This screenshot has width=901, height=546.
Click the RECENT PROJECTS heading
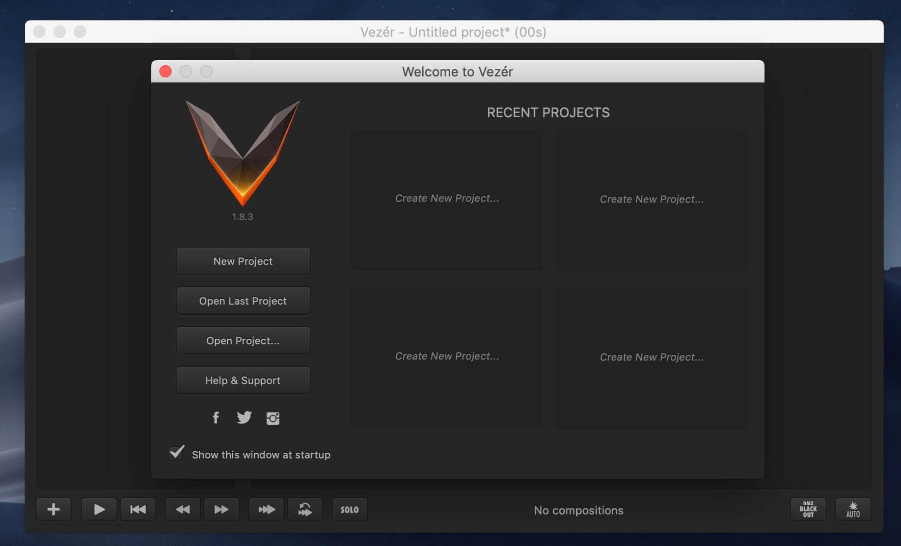pos(548,113)
